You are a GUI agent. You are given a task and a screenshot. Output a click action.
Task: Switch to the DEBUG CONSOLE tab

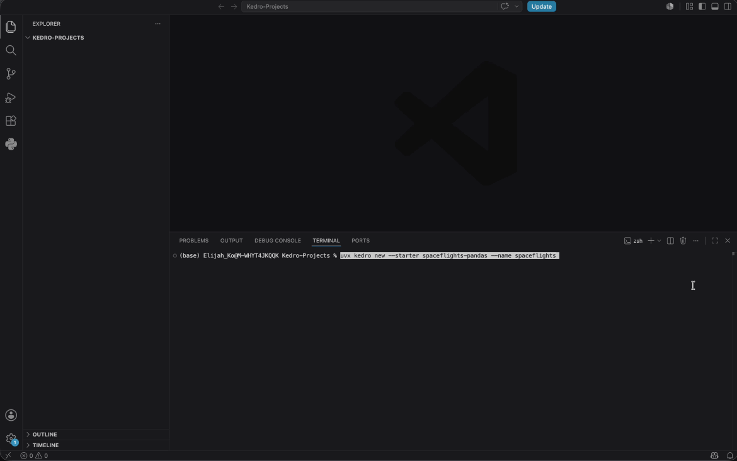277,241
